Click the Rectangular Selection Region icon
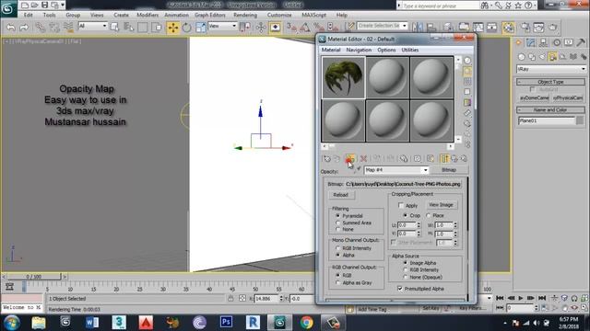 click(x=142, y=27)
